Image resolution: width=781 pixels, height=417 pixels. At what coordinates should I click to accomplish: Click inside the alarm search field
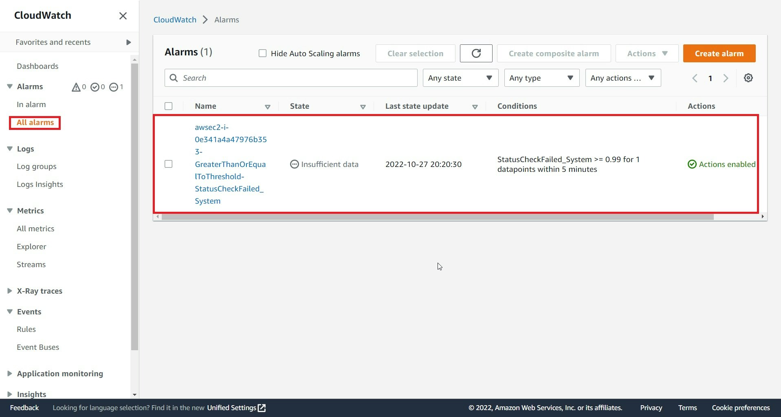290,78
